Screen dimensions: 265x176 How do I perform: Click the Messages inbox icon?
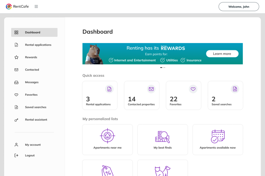point(16,82)
